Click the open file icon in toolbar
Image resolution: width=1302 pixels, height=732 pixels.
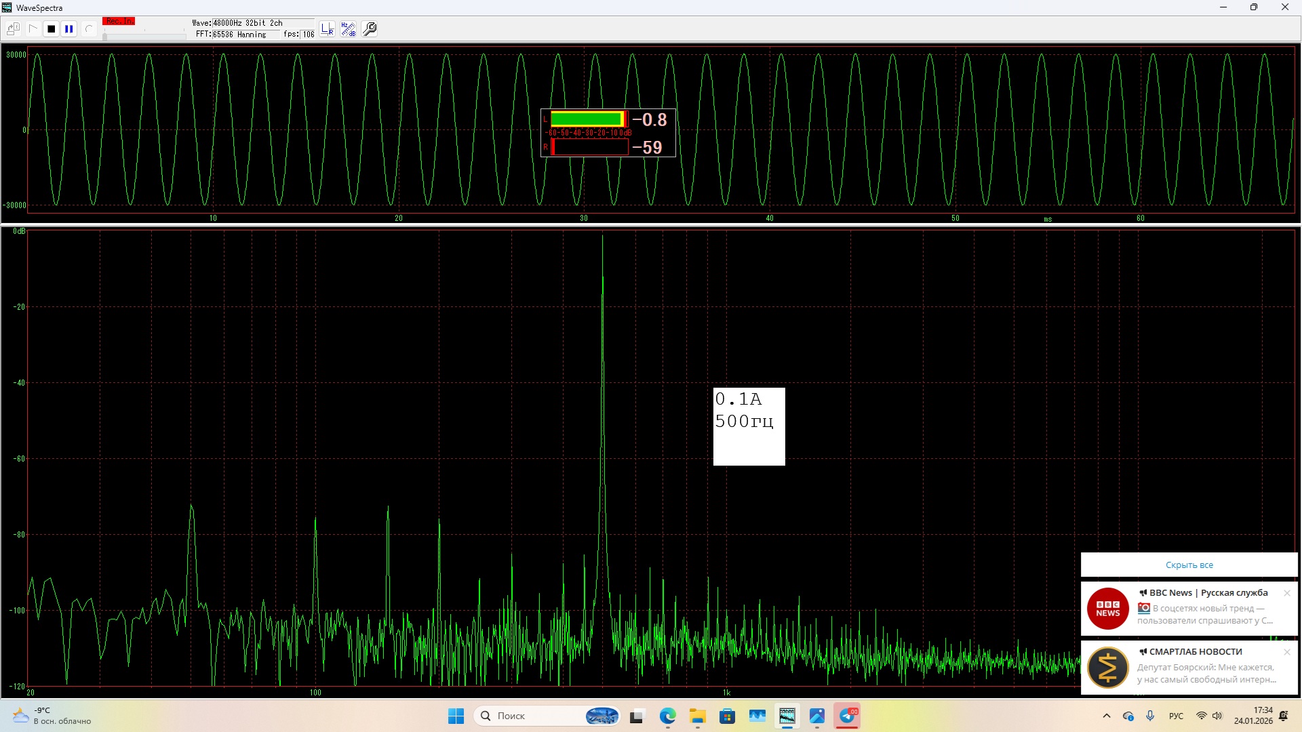pyautogui.click(x=13, y=29)
